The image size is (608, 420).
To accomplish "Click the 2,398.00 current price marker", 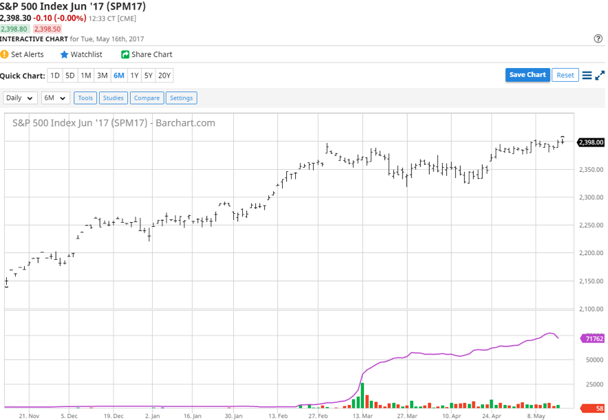I will coord(591,142).
